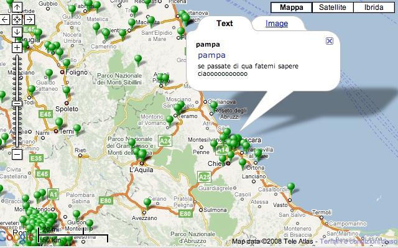398x248 pixels.
Task: Click the zoom slider handle
Action: point(17,103)
